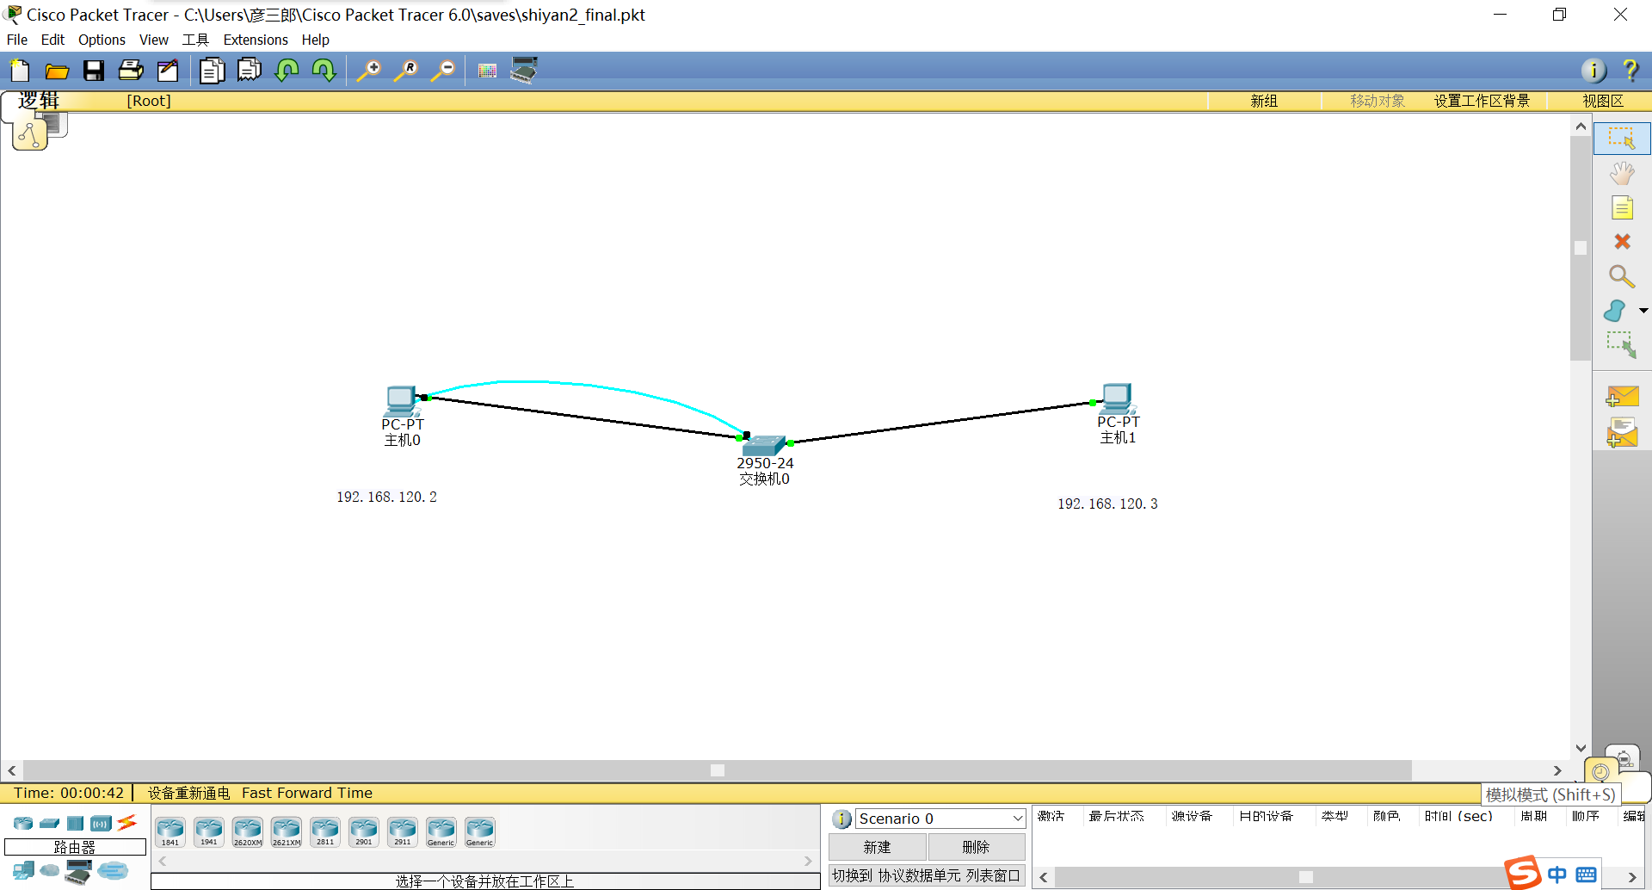Pick the 2901 router model
This screenshot has height=890, width=1652.
point(364,831)
